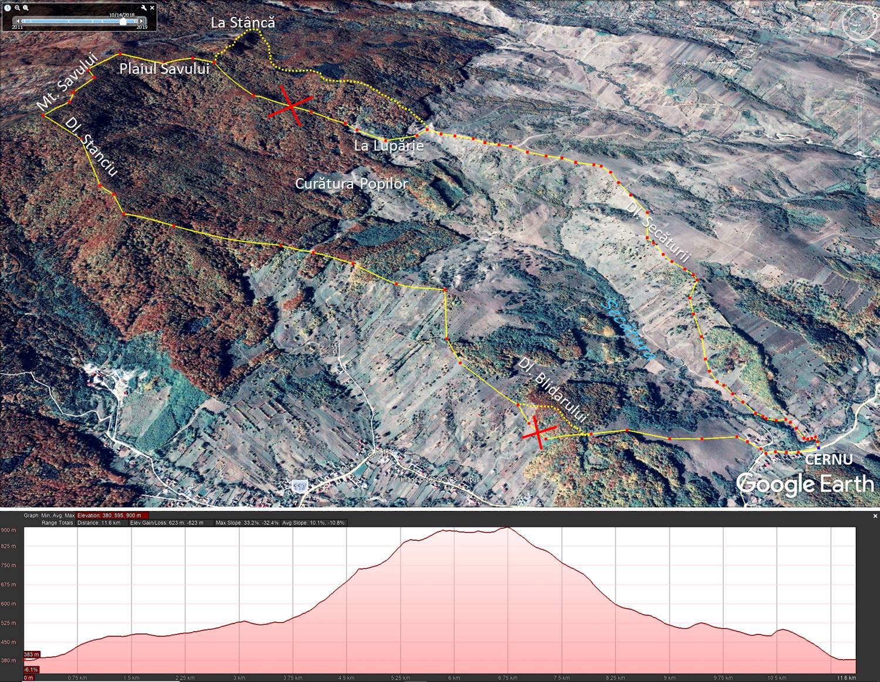Click the La Stâncă map label
The height and width of the screenshot is (682, 880).
click(x=242, y=22)
